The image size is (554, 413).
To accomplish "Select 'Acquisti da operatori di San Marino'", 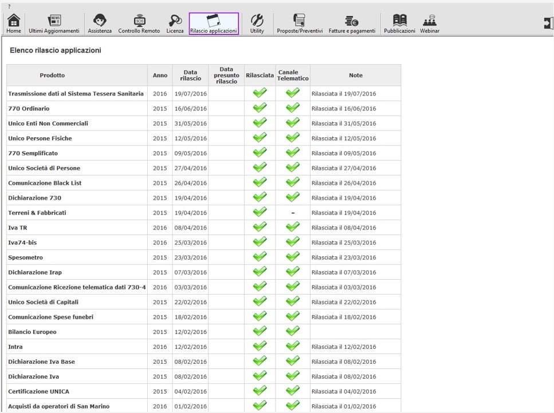I will click(58, 406).
